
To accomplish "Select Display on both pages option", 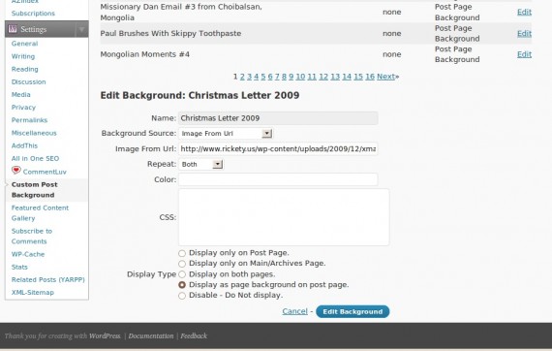I will (x=182, y=274).
